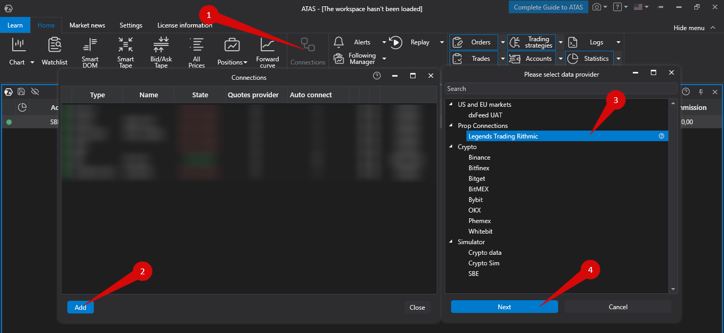Select the Smart DOM tool

[x=90, y=50]
